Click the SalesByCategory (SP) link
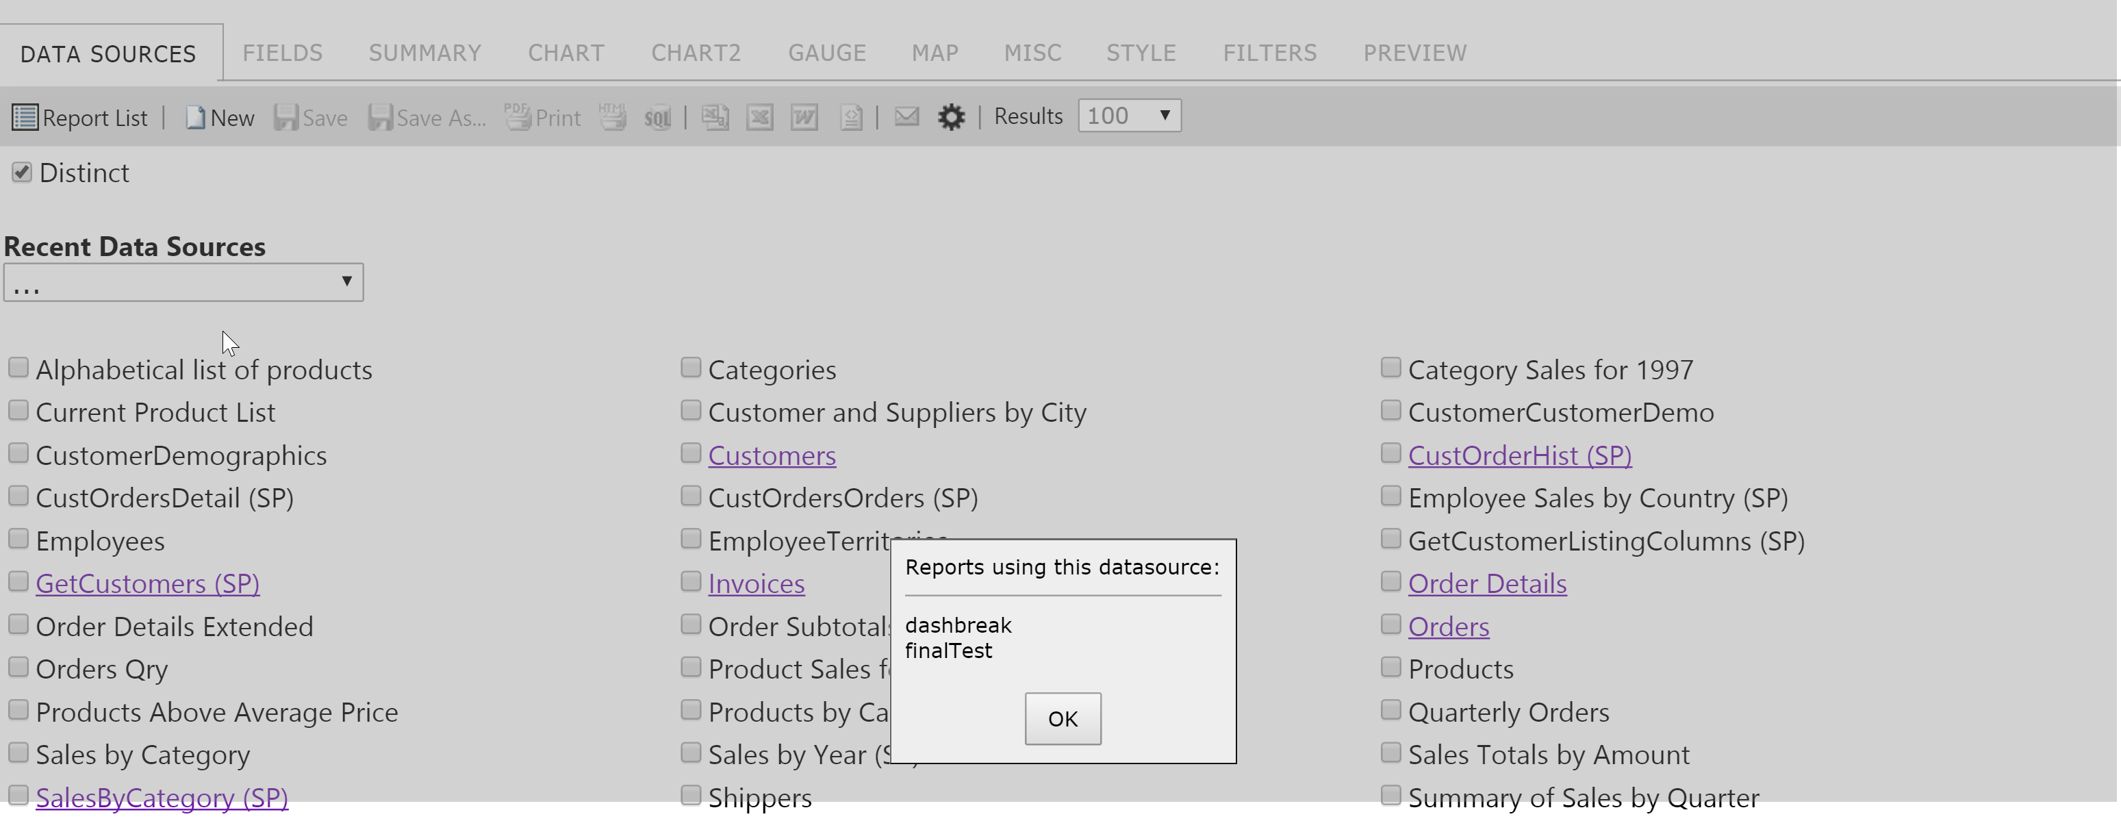2121x821 pixels. click(x=162, y=798)
